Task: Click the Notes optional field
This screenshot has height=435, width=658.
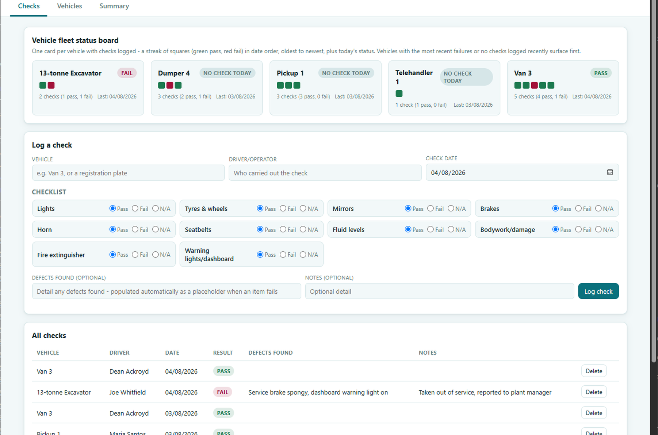Action: (439, 291)
